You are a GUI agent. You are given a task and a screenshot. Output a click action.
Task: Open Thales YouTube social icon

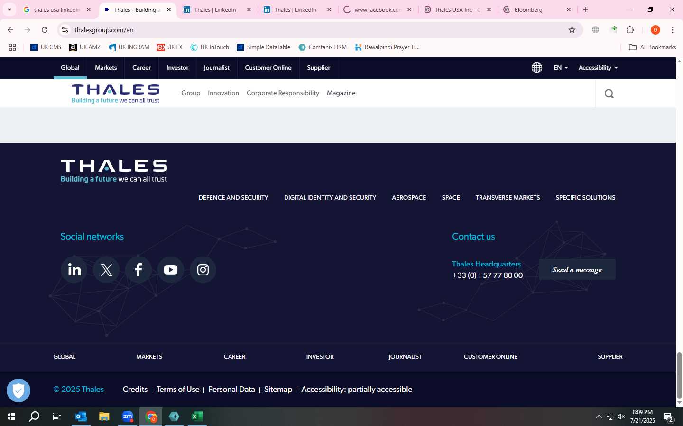coord(171,270)
